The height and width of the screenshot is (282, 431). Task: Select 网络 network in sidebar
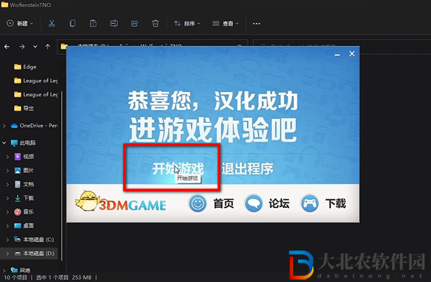(21, 270)
